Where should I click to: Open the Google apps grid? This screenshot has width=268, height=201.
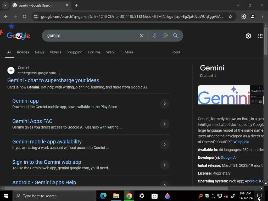[260, 36]
